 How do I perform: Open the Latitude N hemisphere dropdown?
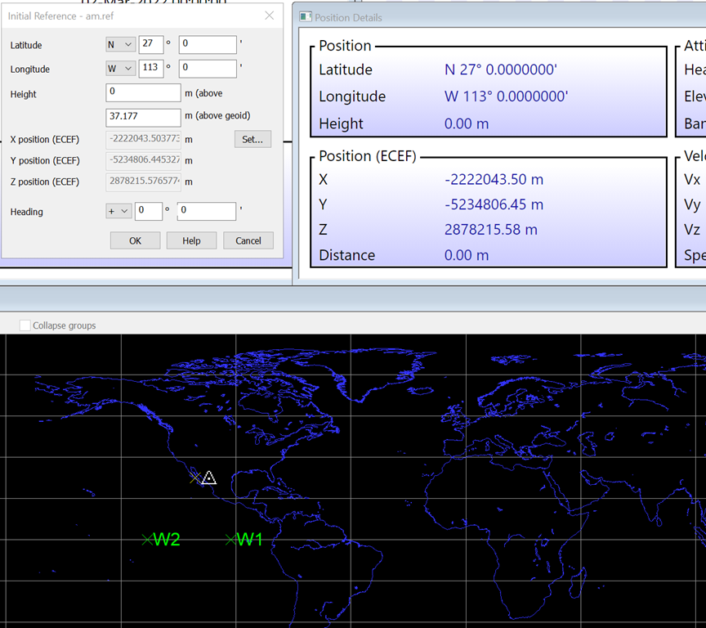[x=120, y=45]
